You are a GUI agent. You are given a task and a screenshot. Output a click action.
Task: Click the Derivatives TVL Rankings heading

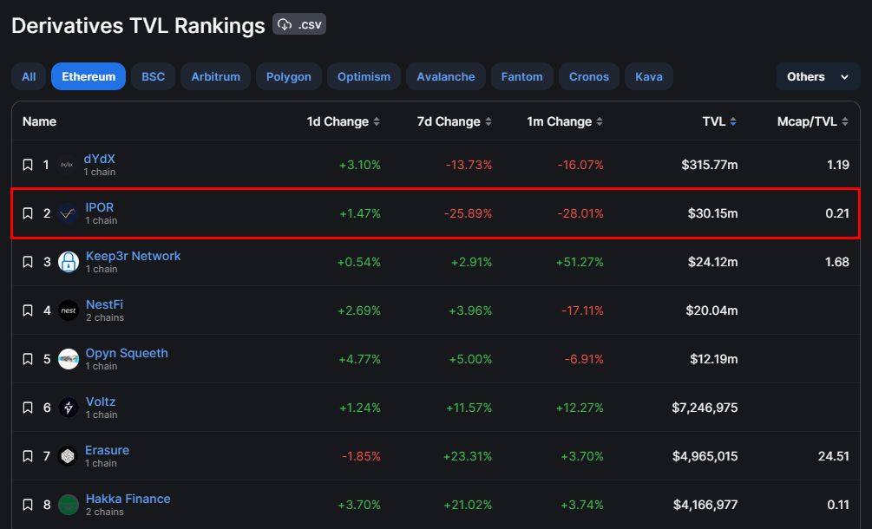138,25
